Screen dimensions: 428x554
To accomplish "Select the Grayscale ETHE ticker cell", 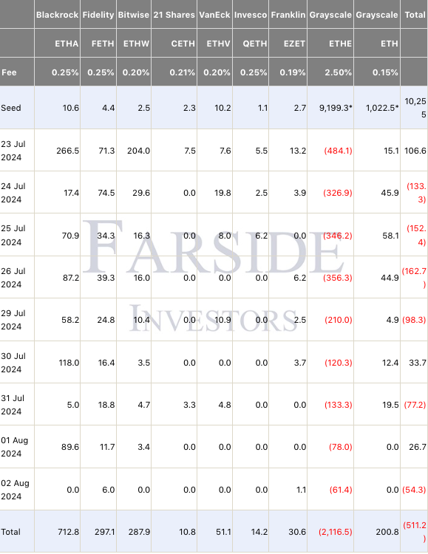I will click(340, 44).
